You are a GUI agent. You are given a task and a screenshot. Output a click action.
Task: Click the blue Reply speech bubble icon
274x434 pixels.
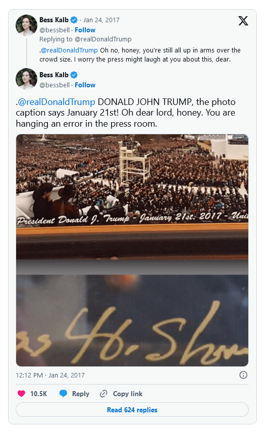click(64, 393)
